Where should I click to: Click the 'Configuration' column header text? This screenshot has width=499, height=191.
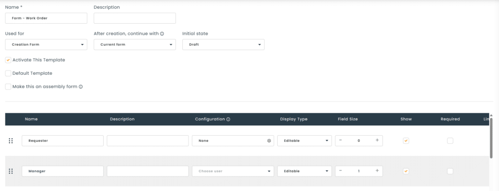[x=210, y=119]
